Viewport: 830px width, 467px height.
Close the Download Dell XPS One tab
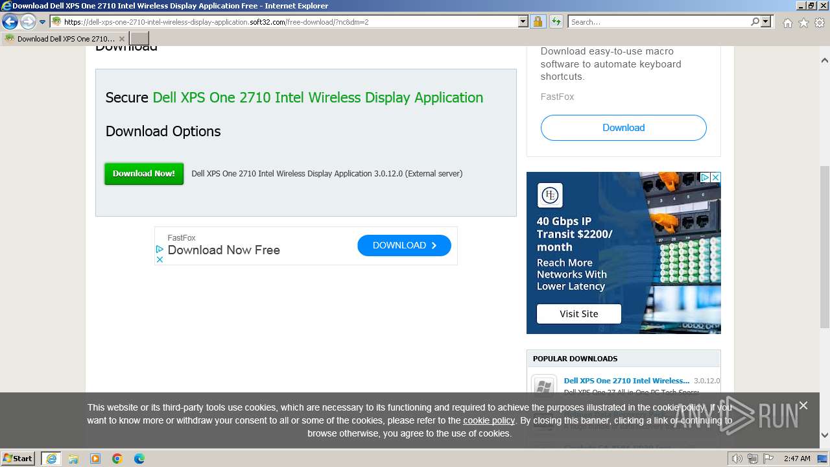coord(122,39)
